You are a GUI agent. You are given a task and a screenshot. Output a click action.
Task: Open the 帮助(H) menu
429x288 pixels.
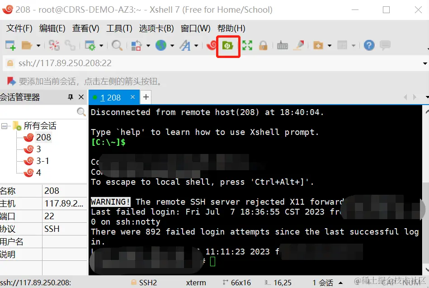231,28
